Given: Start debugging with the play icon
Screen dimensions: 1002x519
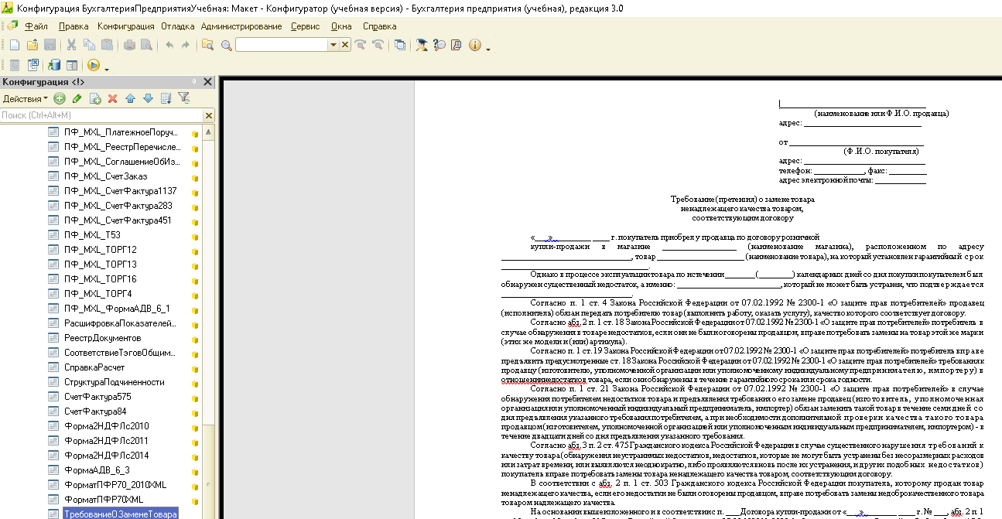Looking at the screenshot, I should [93, 66].
